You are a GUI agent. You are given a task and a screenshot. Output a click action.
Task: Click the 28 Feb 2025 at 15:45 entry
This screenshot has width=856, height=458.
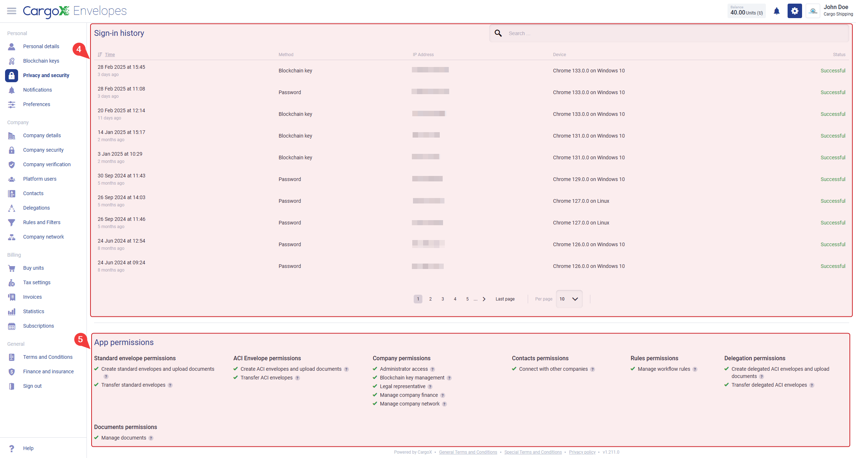point(121,67)
